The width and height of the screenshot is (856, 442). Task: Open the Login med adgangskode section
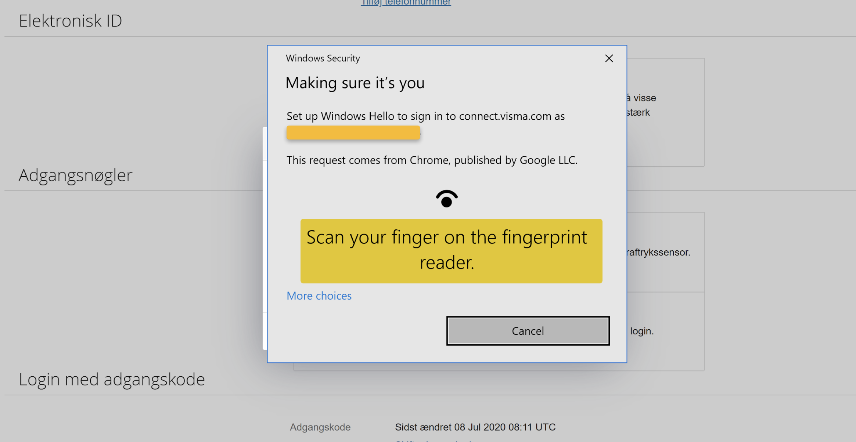111,379
